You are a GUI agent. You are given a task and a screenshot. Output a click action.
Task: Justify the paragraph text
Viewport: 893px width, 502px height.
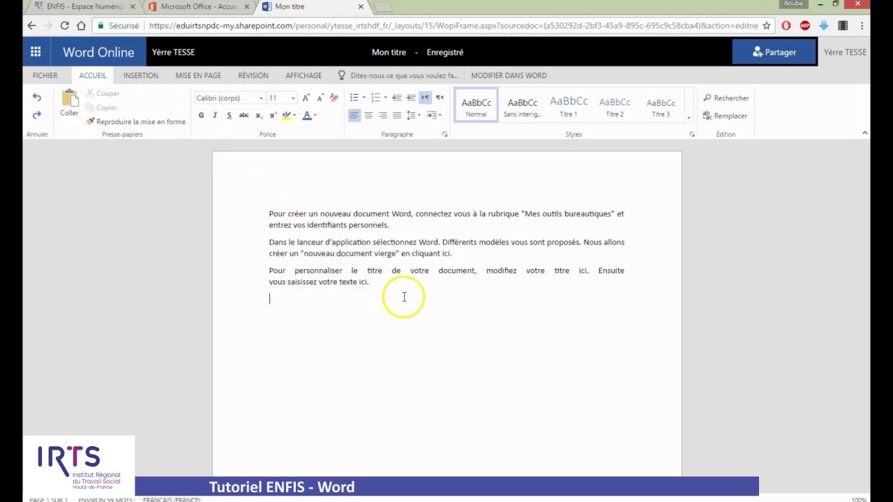click(396, 115)
